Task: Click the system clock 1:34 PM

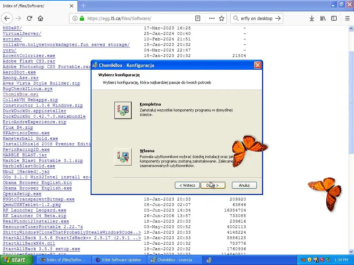Action: (x=341, y=260)
